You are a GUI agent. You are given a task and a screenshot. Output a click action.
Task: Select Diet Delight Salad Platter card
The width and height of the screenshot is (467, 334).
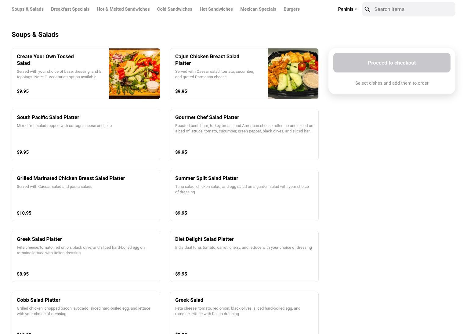pyautogui.click(x=244, y=256)
